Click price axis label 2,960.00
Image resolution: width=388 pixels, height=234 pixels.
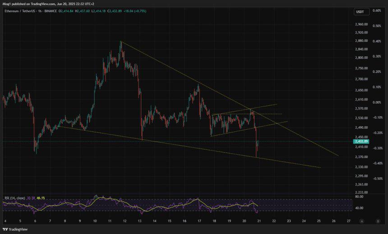(x=361, y=24)
